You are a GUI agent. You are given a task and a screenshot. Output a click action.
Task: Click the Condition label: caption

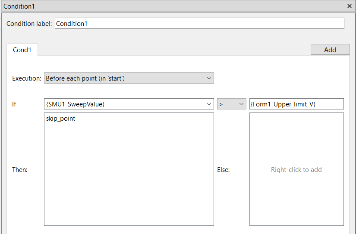pos(29,24)
